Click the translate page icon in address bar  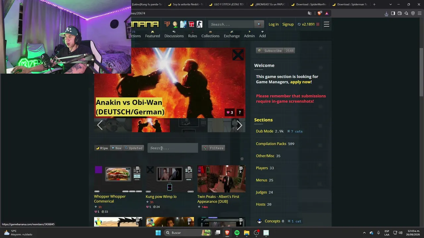click(310, 13)
